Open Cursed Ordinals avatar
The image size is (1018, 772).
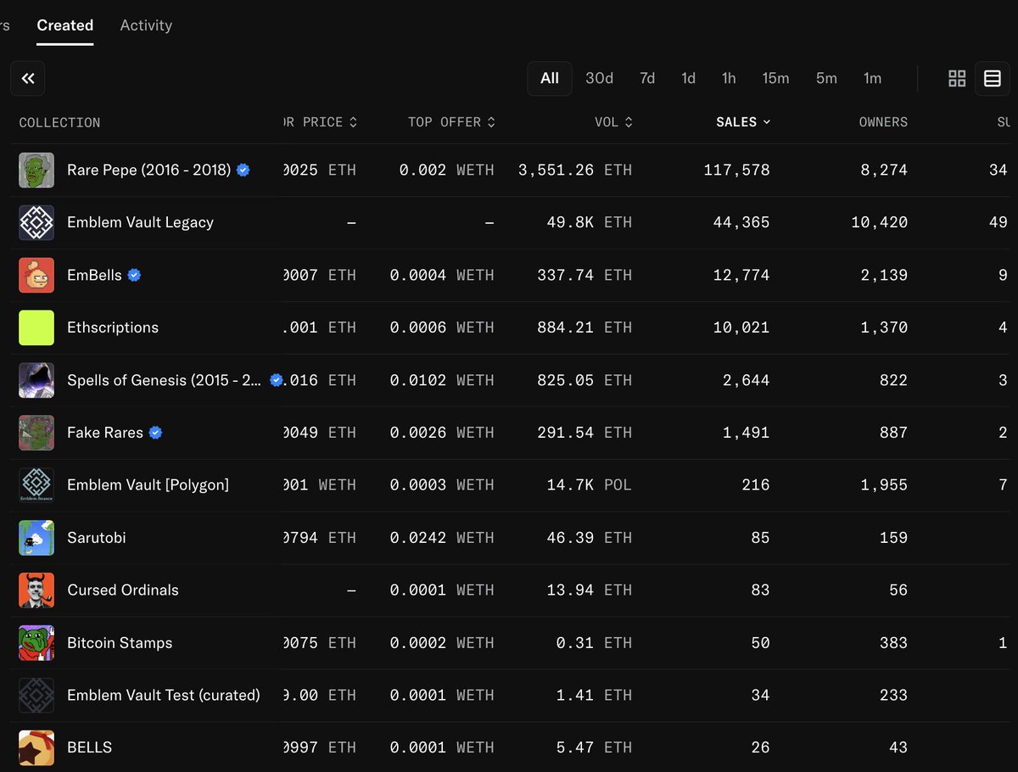(x=36, y=591)
